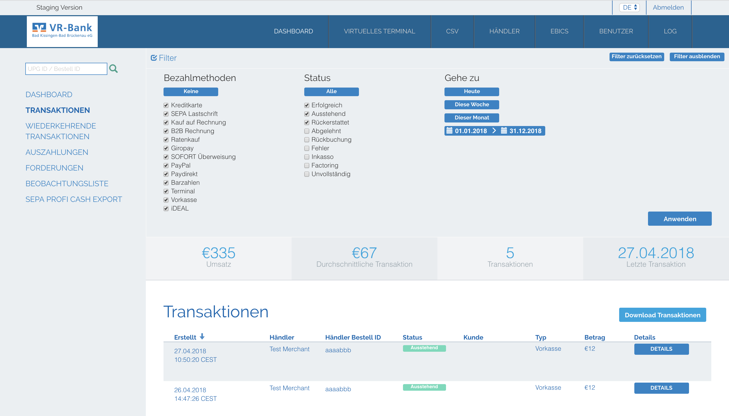Hide the filter panel with Filter ausblenden
Image resolution: width=729 pixels, height=416 pixels.
tap(697, 57)
